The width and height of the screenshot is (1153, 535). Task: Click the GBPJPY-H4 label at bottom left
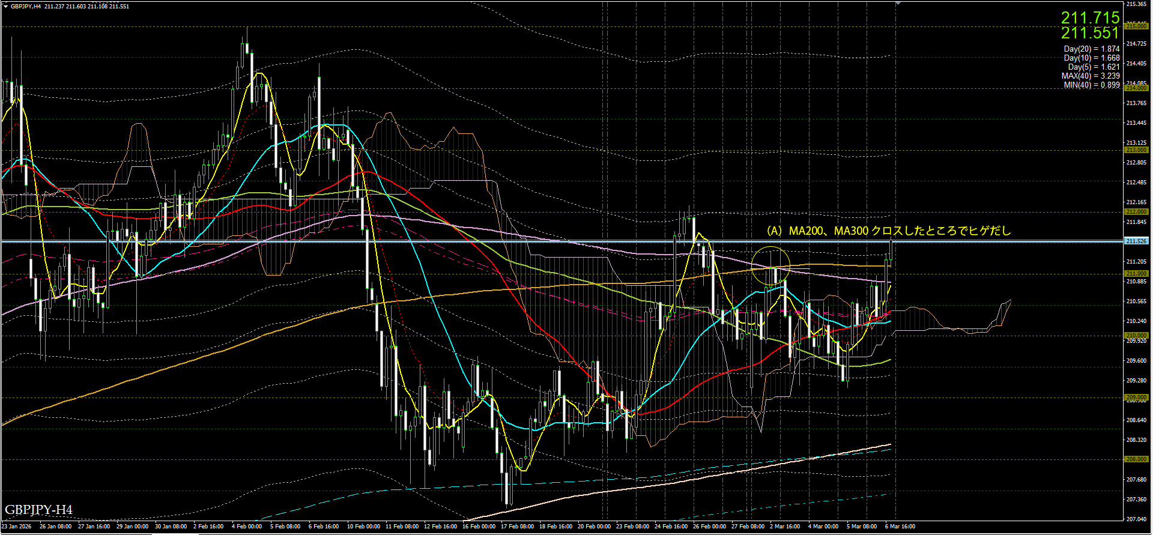38,510
